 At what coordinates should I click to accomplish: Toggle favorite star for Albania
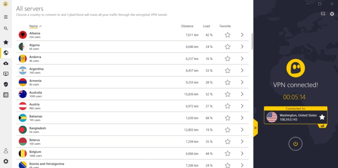click(227, 35)
